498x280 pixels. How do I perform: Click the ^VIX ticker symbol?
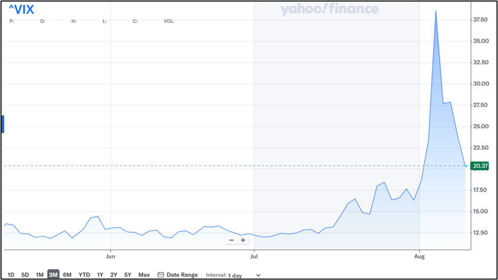pyautogui.click(x=21, y=10)
